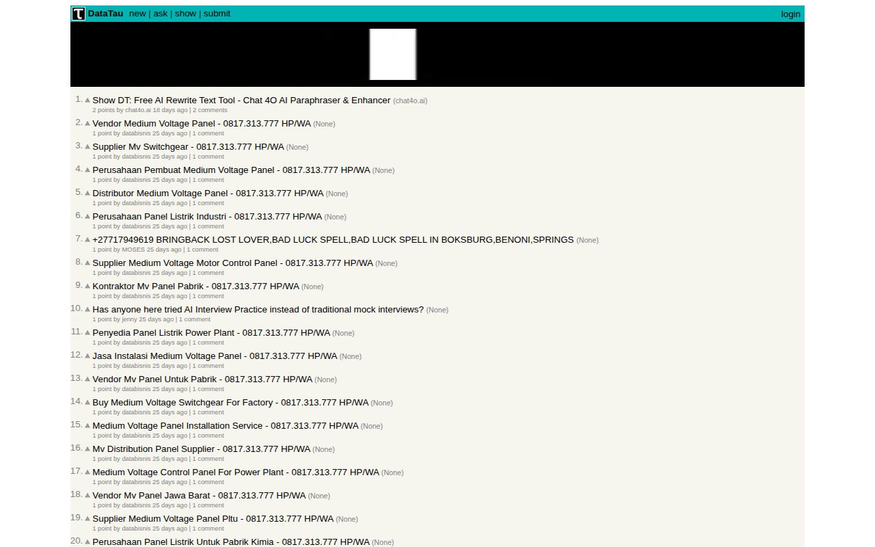Click the DataTau logo icon
The width and height of the screenshot is (875, 547).
point(77,13)
